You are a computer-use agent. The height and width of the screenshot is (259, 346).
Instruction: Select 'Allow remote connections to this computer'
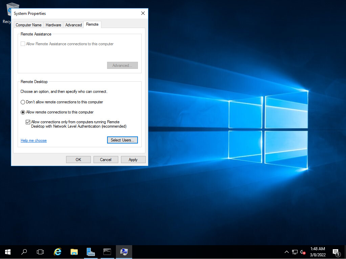coord(23,112)
